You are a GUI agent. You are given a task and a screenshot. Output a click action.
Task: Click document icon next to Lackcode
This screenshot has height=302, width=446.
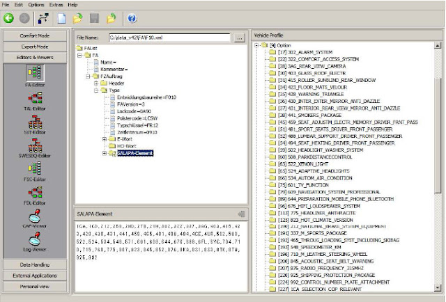[x=113, y=111]
